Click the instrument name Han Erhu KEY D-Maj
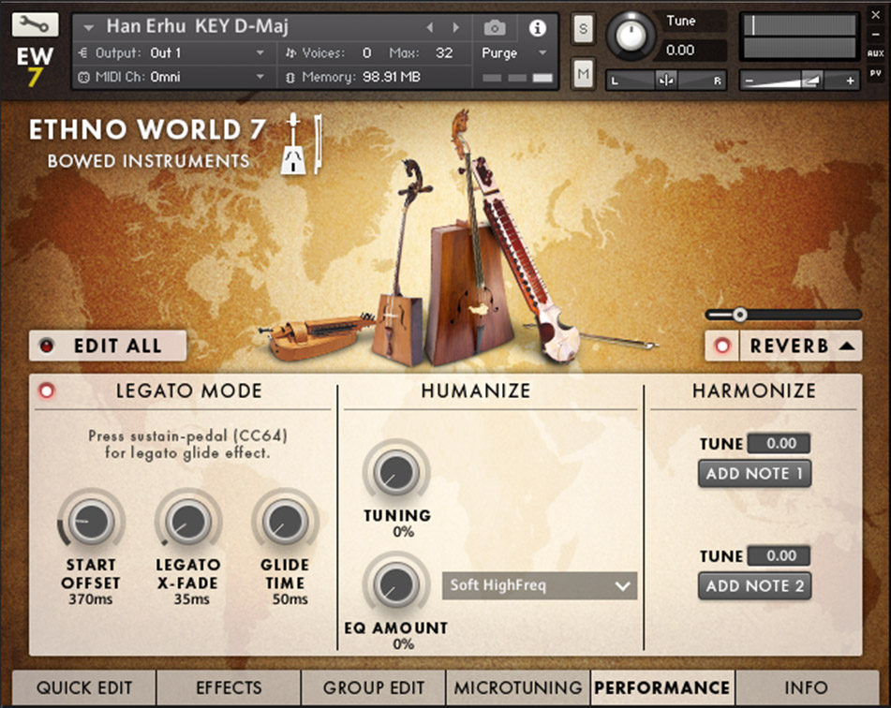 [x=198, y=26]
